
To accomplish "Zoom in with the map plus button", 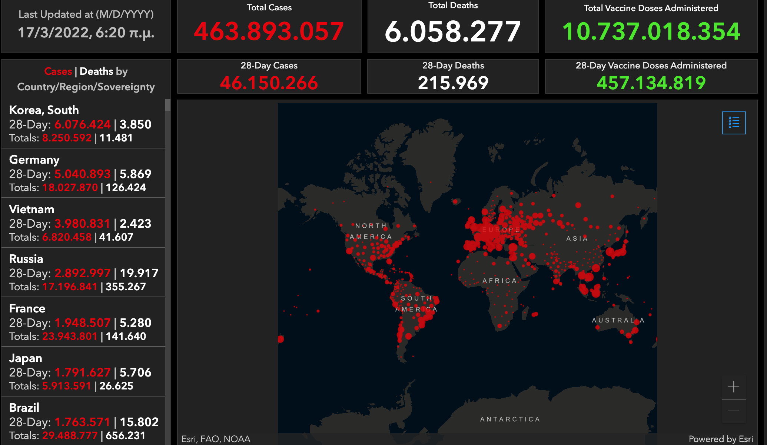I will click(x=734, y=387).
